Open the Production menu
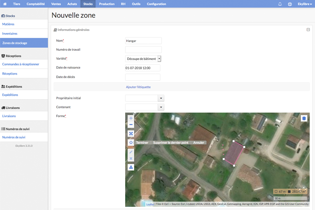This screenshot has width=315, height=210. click(107, 4)
